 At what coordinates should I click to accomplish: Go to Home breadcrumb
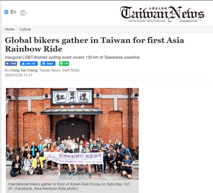(x=9, y=29)
